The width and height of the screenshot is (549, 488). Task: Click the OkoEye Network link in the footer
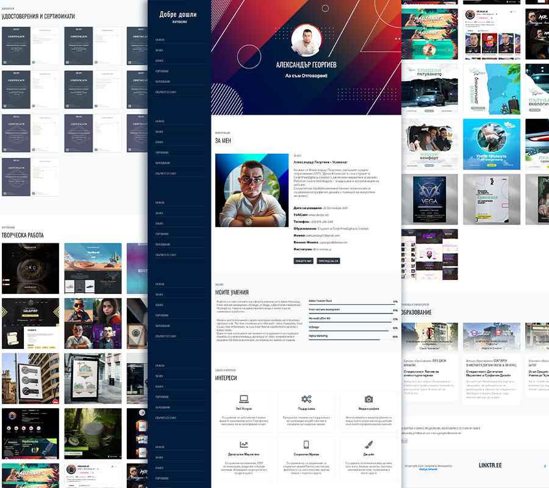(x=428, y=469)
